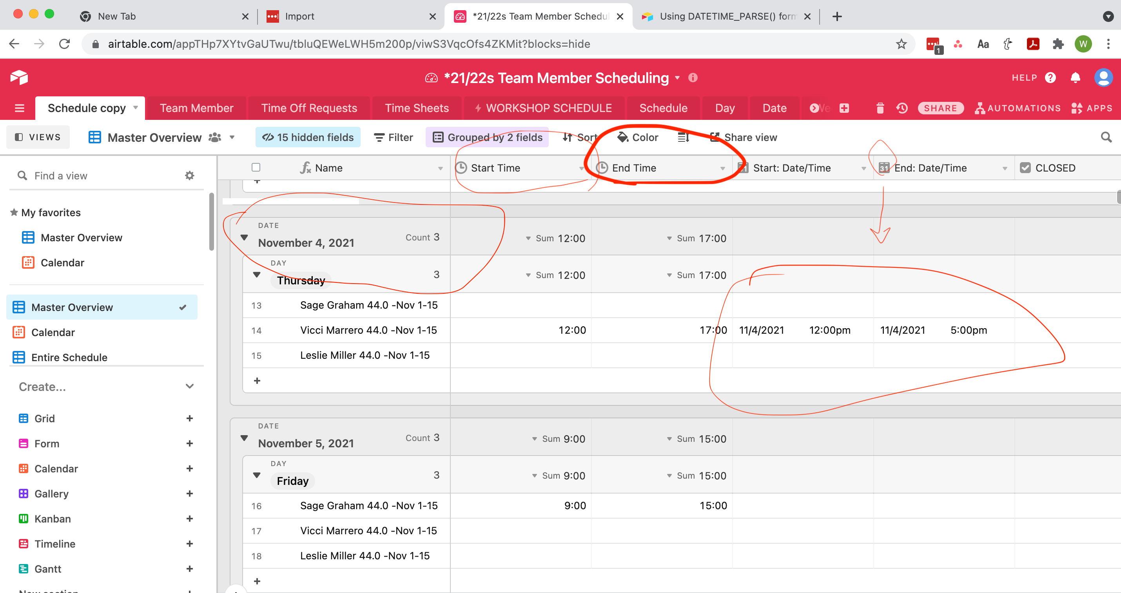The width and height of the screenshot is (1121, 593).
Task: Open the row height icon
Action: 683,137
